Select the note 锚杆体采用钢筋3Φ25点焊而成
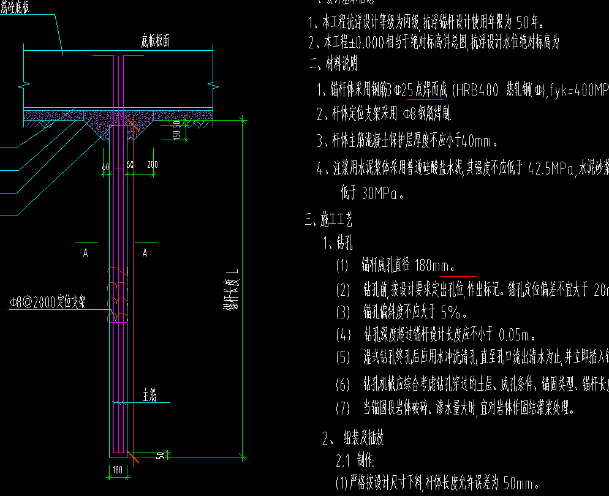Viewport: 609px width, 496px height. click(x=463, y=89)
